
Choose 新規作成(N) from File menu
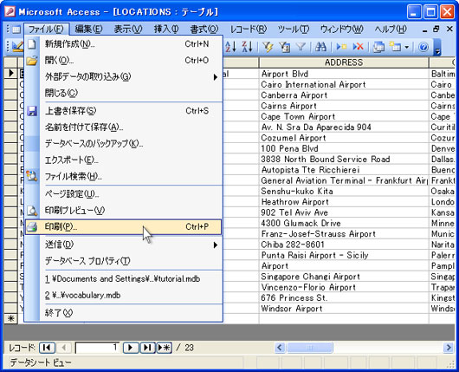pos(123,44)
